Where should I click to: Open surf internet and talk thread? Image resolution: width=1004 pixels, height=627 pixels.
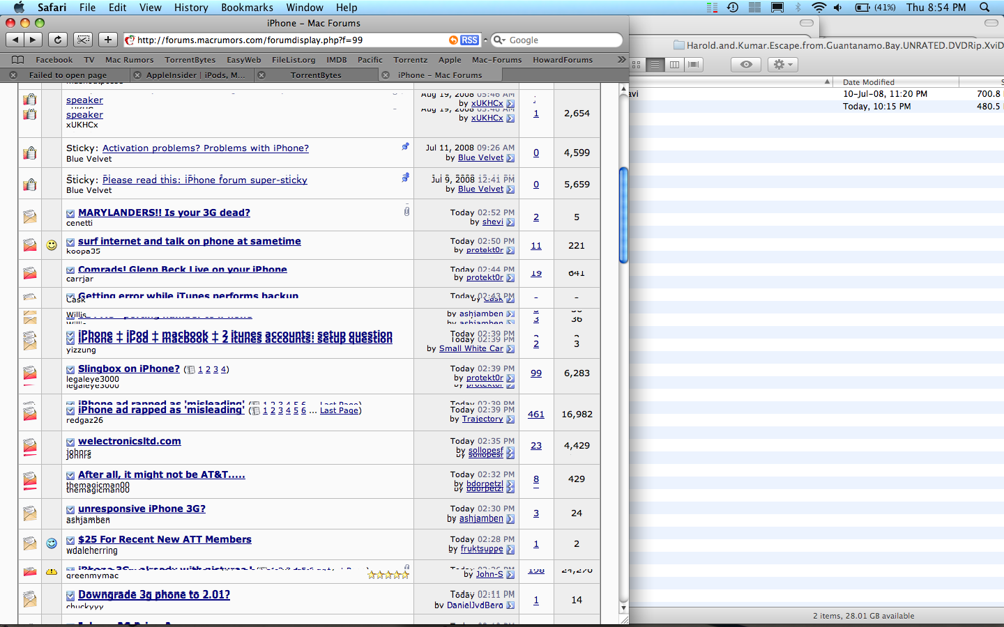[190, 241]
